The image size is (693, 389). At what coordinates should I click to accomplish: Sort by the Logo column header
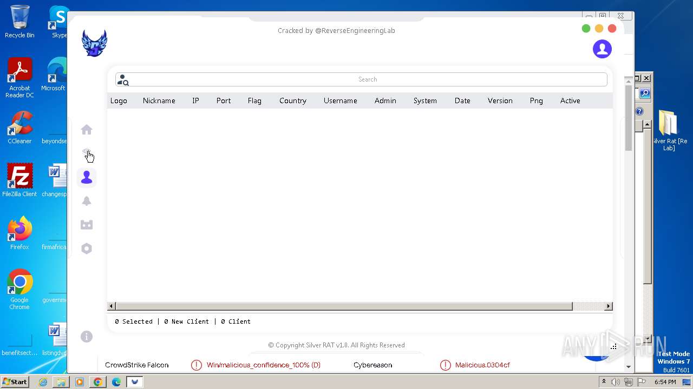(119, 100)
